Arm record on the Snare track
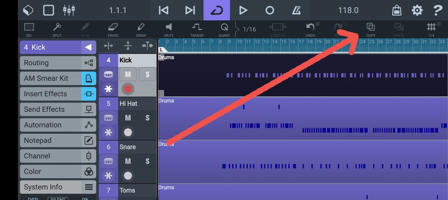This screenshot has height=200, width=448. (128, 176)
